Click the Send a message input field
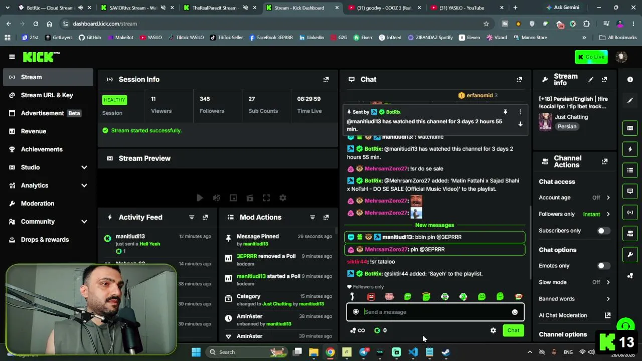Viewport: 642px width, 361px height. point(435,312)
